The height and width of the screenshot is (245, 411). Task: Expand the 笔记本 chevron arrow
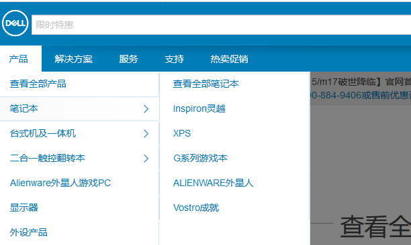146,108
